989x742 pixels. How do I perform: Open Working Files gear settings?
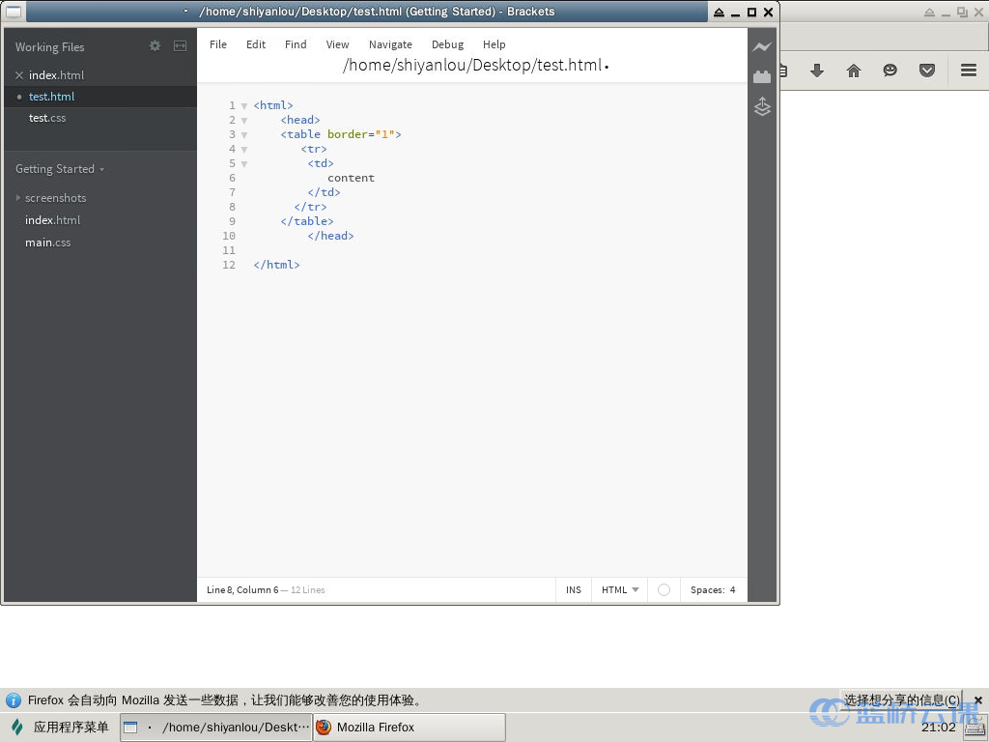[x=155, y=46]
